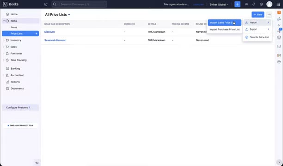Screen dimensions: 283x166
Task: Click the Banking building icon in sidebar
Action: 7,69
